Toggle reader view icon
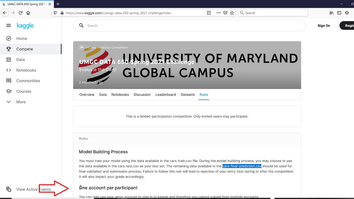This screenshot has height=199, width=354. click(209, 13)
